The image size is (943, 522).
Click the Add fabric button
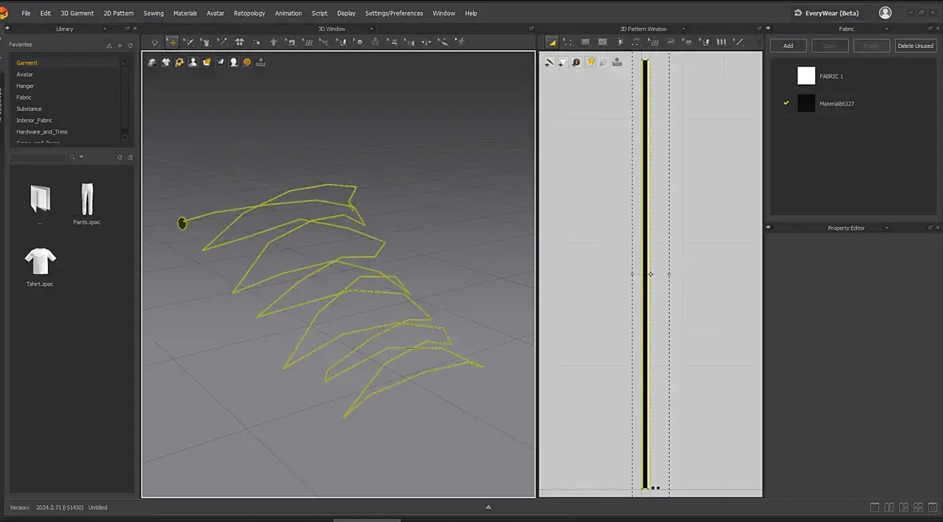click(x=788, y=46)
